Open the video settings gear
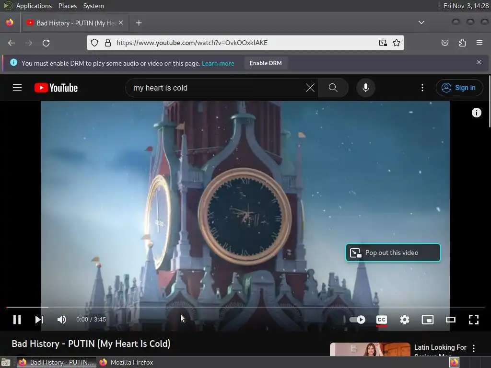The image size is (491, 368). 405,320
